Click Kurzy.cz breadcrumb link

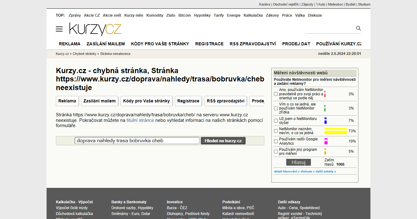point(62,54)
